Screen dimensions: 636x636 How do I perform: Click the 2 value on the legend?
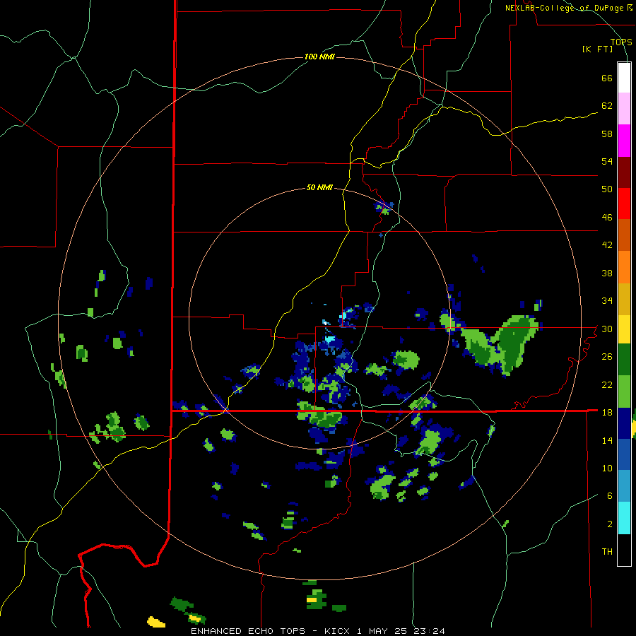click(x=610, y=524)
